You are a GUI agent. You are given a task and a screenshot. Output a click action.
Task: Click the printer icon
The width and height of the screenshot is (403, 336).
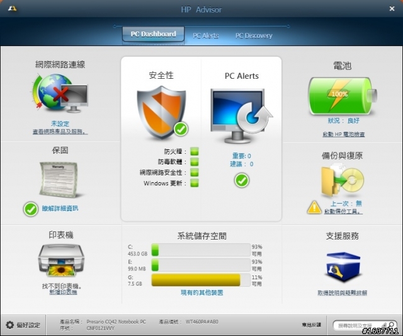pos(61,260)
